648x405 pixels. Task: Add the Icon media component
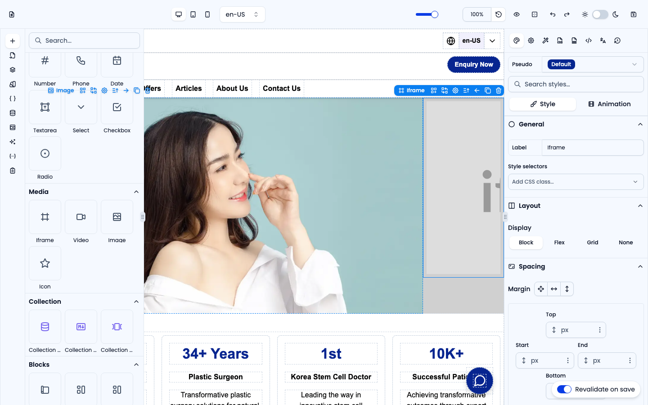45,263
